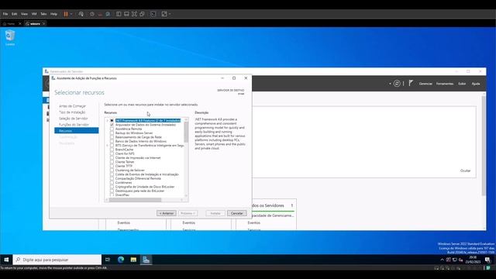Go to Tipo de Instalação wizard step

coord(72,112)
